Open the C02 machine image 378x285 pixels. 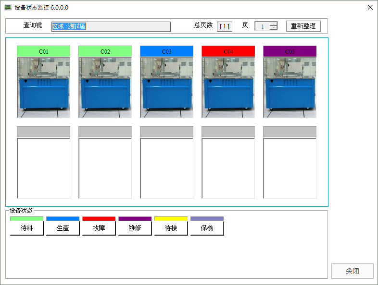click(x=105, y=88)
